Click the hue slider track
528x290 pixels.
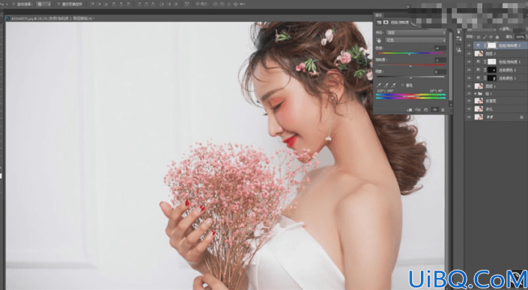(x=410, y=53)
